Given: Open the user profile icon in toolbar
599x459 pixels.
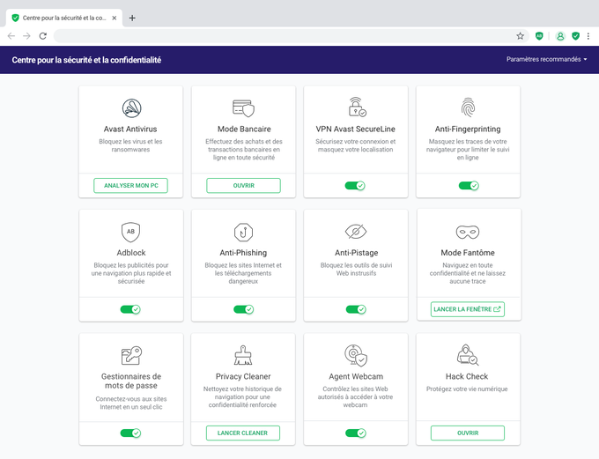Looking at the screenshot, I should point(560,36).
